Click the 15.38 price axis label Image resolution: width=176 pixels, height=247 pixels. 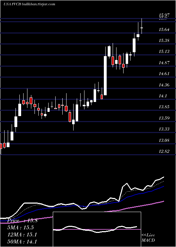point(164,41)
